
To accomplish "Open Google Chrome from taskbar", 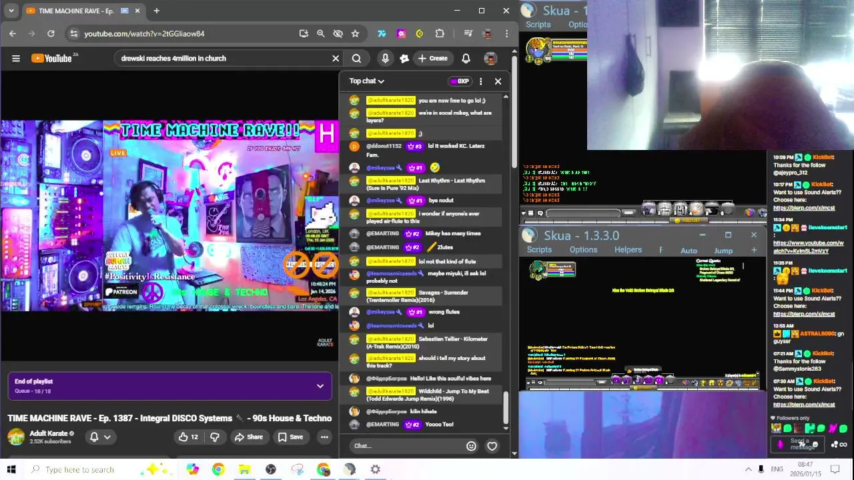I will pyautogui.click(x=218, y=469).
